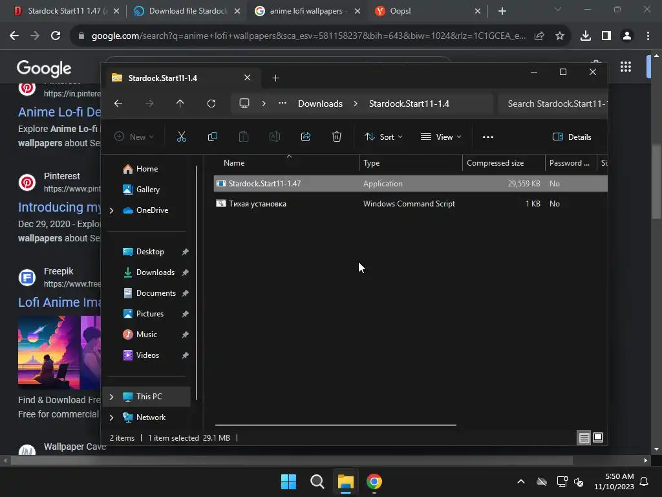662x497 pixels.
Task: Switch to Download file Stardock Chrome tab
Action: coord(188,11)
